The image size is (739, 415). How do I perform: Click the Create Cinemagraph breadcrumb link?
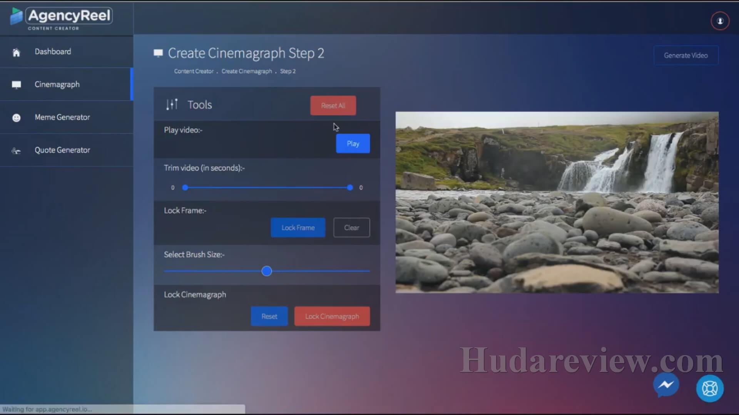pyautogui.click(x=246, y=71)
